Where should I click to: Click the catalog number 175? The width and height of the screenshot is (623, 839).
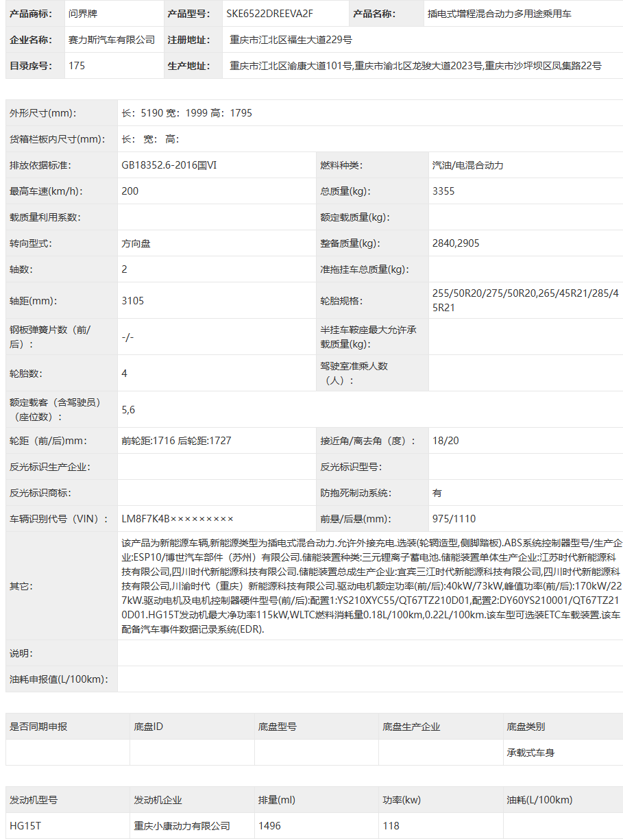coord(77,66)
